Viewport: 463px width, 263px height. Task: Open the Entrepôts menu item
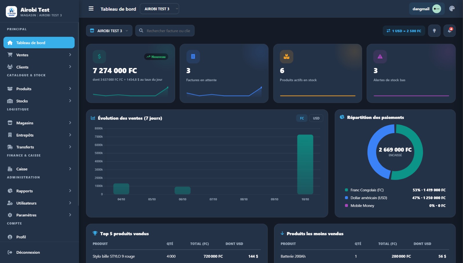39,135
